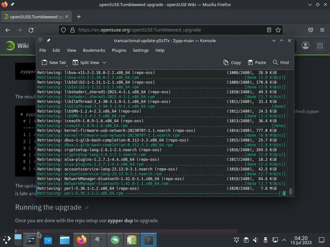Viewport: 330px width, 247px height.
Task: Open the Firefox hamburger application menu
Action: 322,30
